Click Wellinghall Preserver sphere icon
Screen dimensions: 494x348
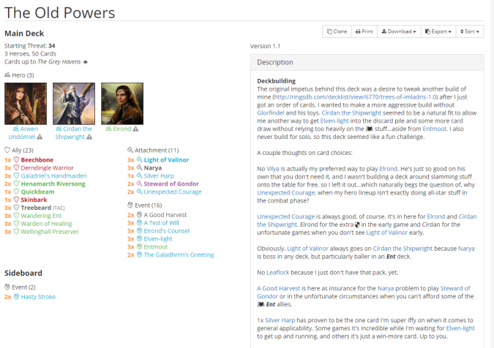coord(16,232)
